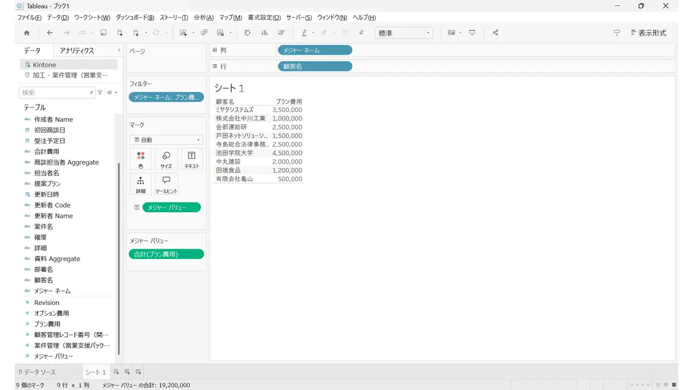Click the show/hide cards toolbar icon
This screenshot has height=390, width=693.
coord(452,33)
